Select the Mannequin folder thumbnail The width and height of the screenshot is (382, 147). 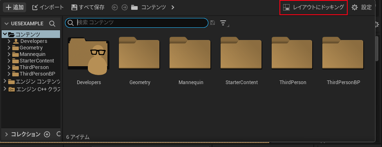click(x=190, y=53)
